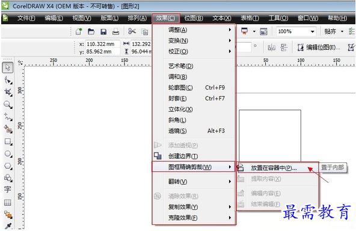Select the Pick tool in toolbox
This screenshot has width=356, height=231.
tap(7, 67)
